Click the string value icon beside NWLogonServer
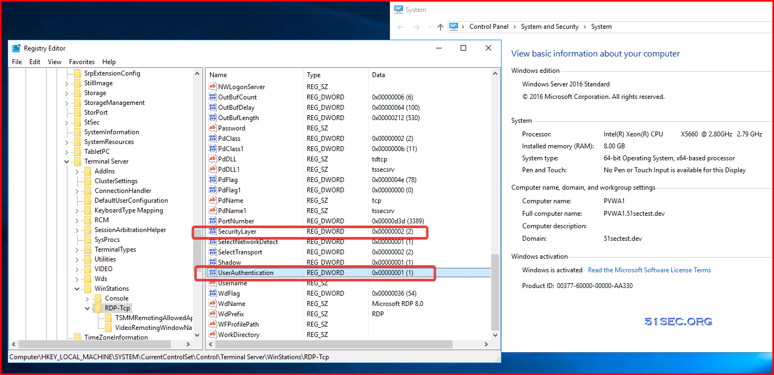The width and height of the screenshot is (774, 375). (x=213, y=87)
